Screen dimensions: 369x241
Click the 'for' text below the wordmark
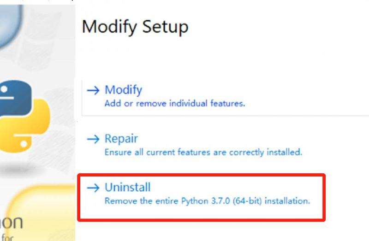point(8,237)
